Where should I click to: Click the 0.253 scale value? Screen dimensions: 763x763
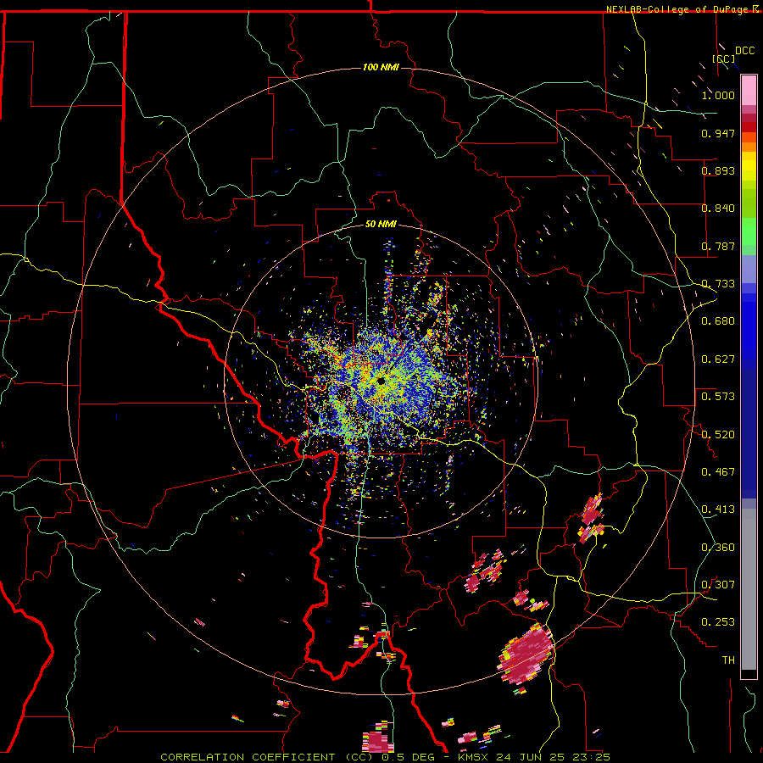(718, 622)
